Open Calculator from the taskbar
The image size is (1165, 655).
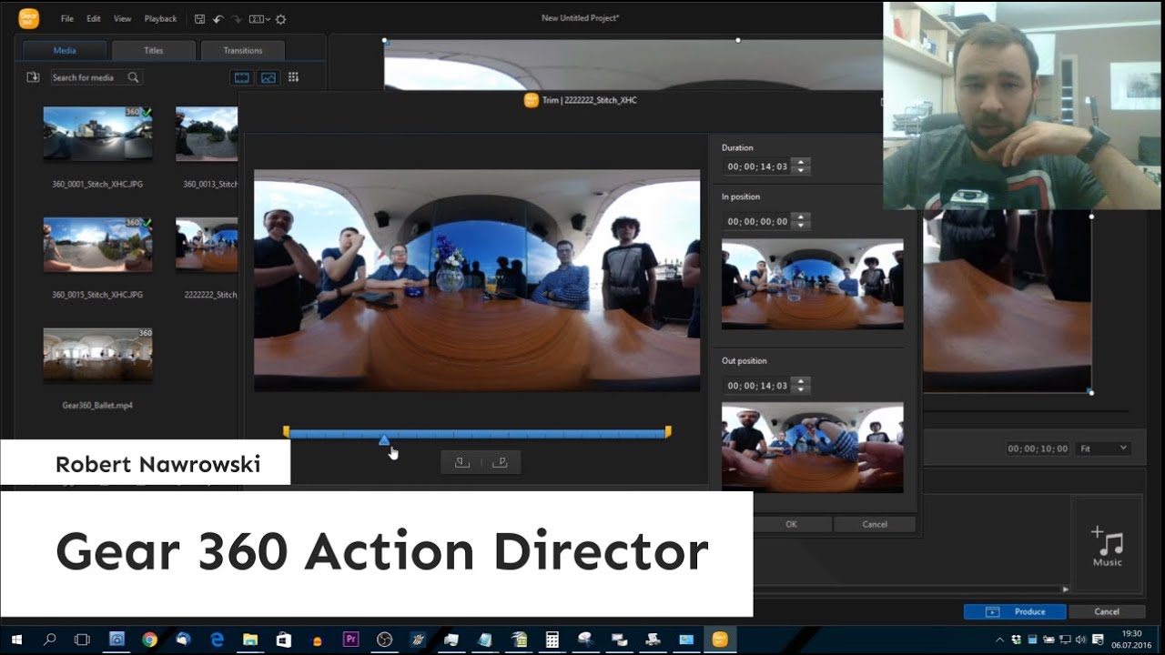click(552, 640)
